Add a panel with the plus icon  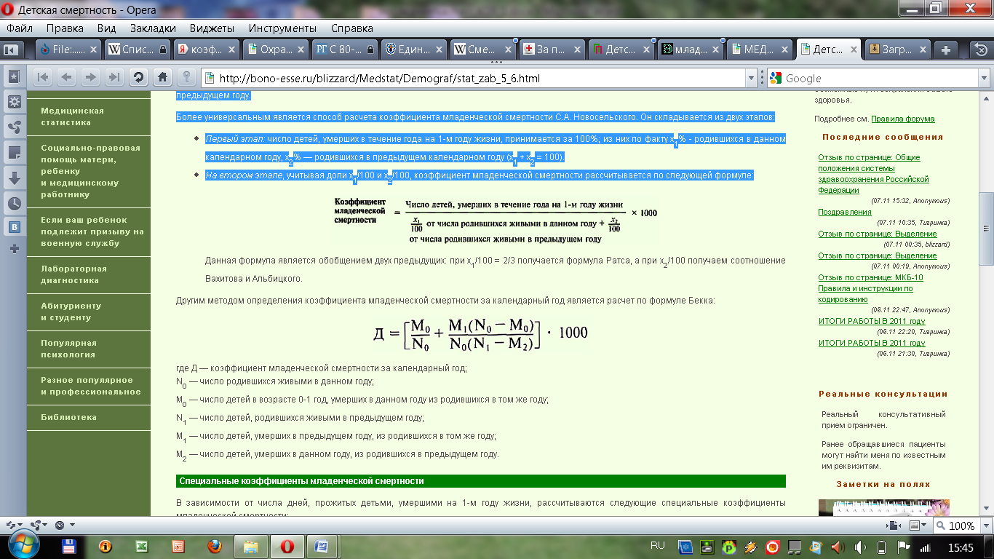14,248
